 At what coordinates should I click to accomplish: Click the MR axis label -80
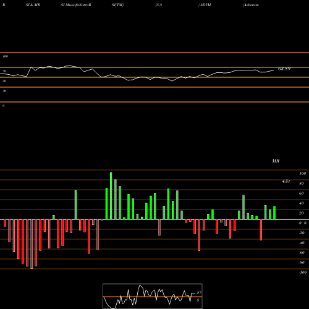coord(302,263)
